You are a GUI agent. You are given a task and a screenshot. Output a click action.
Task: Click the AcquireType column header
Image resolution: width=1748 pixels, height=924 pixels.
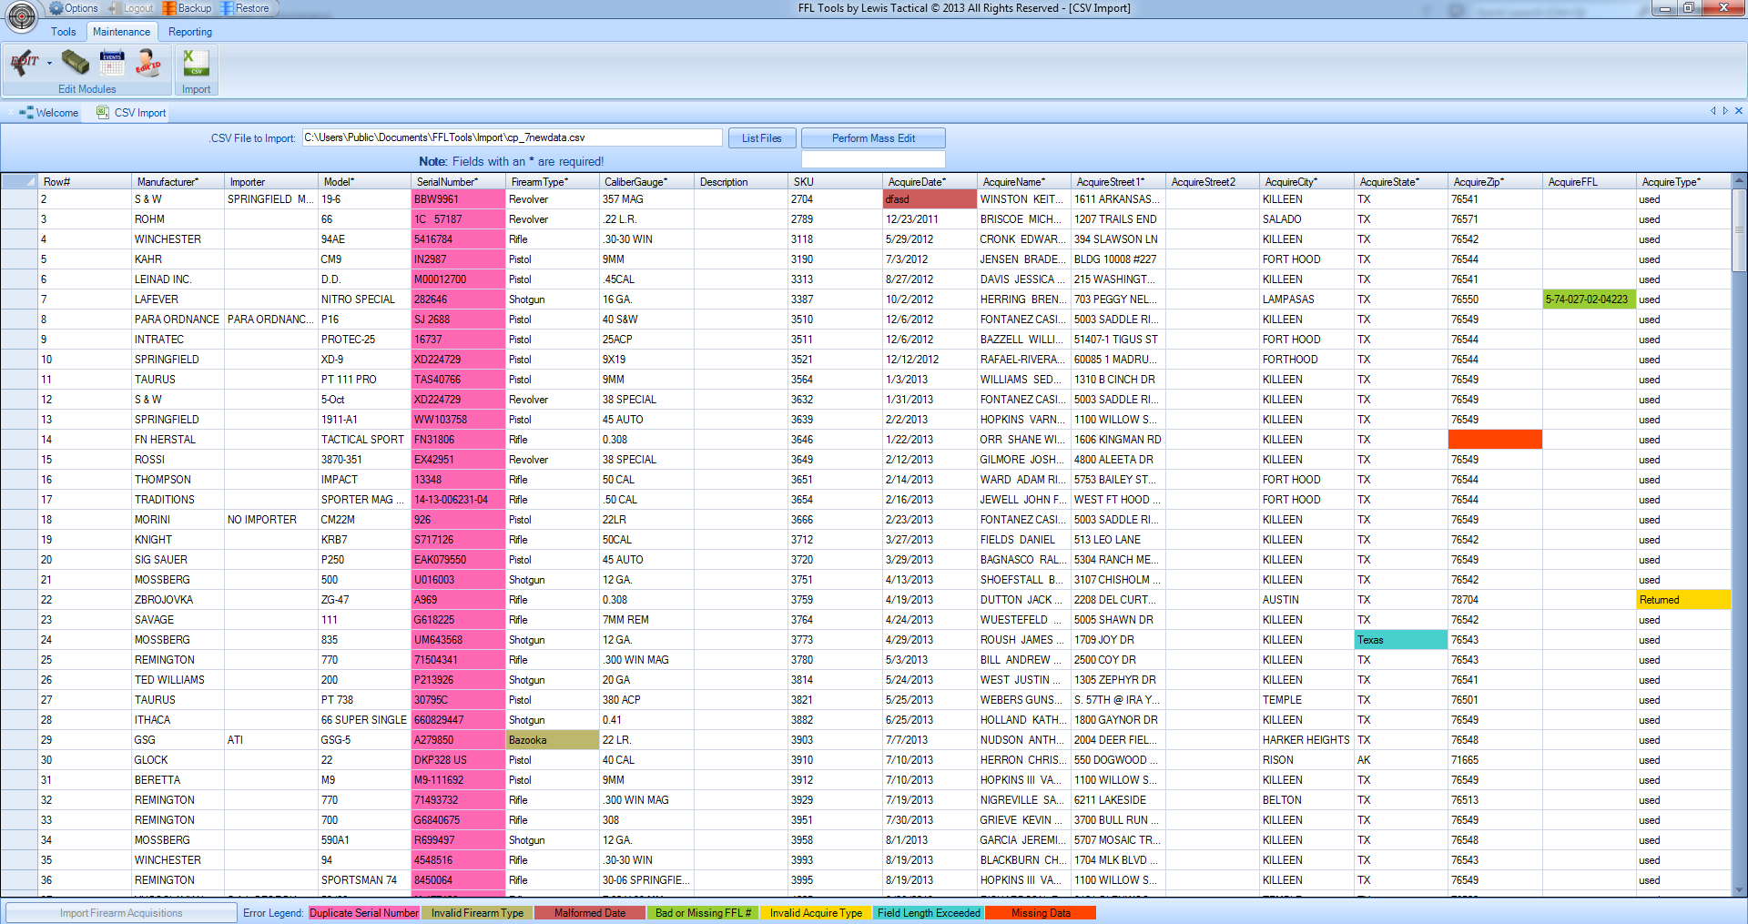coord(1682,182)
